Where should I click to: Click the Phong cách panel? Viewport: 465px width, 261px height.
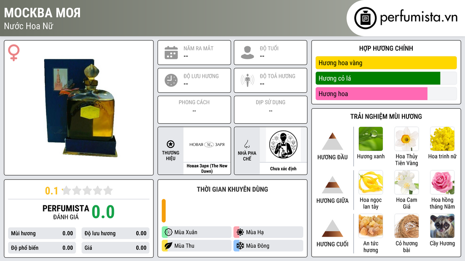pyautogui.click(x=194, y=110)
